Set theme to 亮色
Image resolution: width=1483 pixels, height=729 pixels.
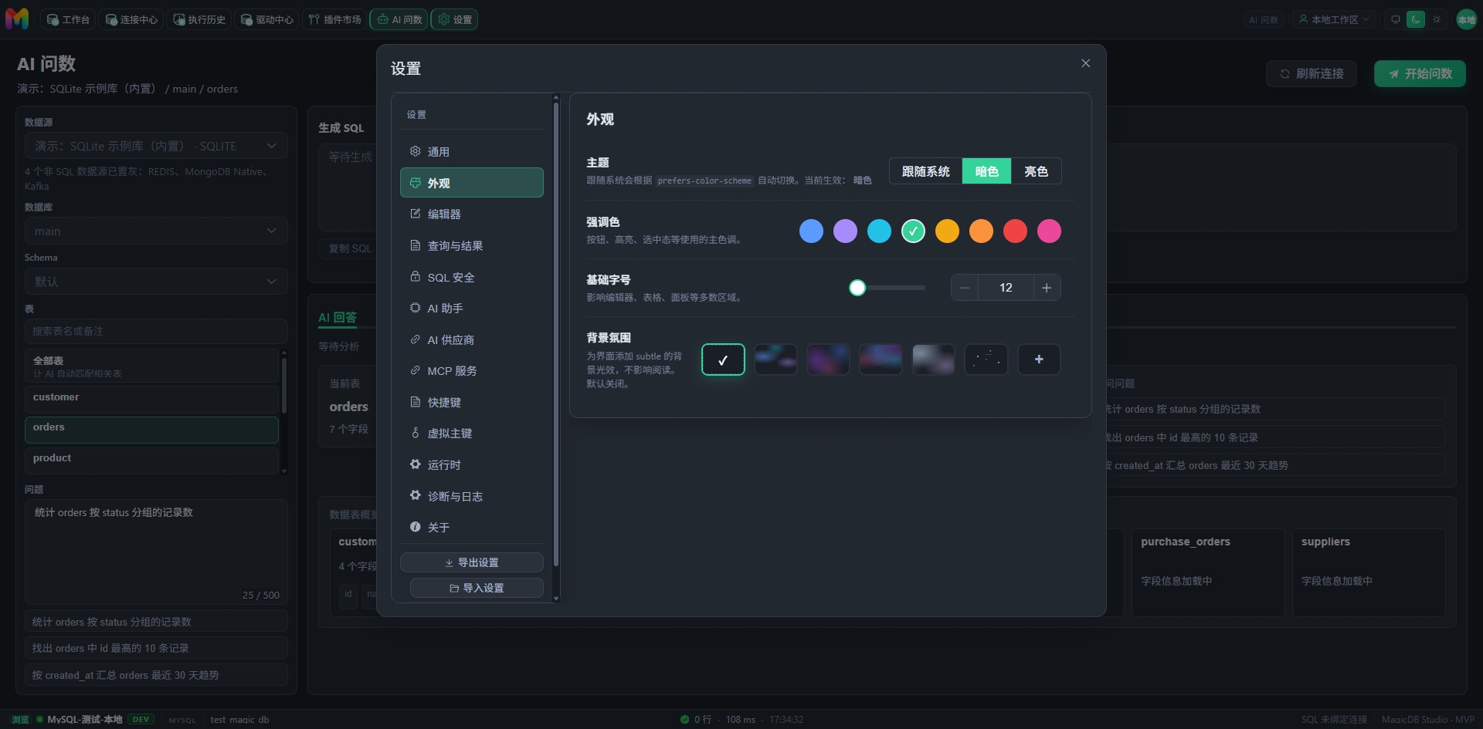[1036, 171]
